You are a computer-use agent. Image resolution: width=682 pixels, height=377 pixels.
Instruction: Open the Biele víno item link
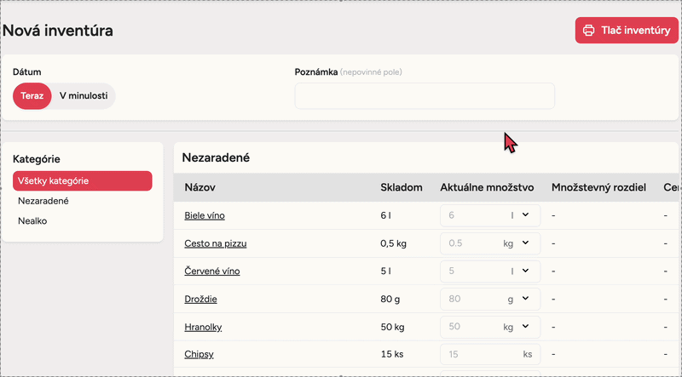(205, 215)
